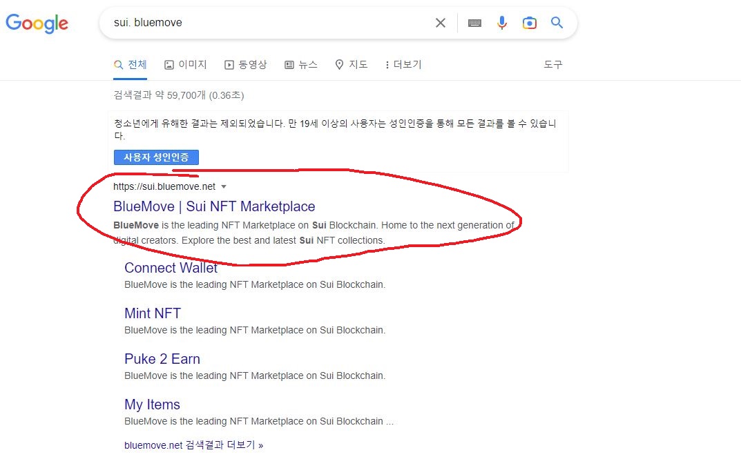Viewport: 741px width, 468px height.
Task: Open the 뉴스 tab
Action: point(300,65)
